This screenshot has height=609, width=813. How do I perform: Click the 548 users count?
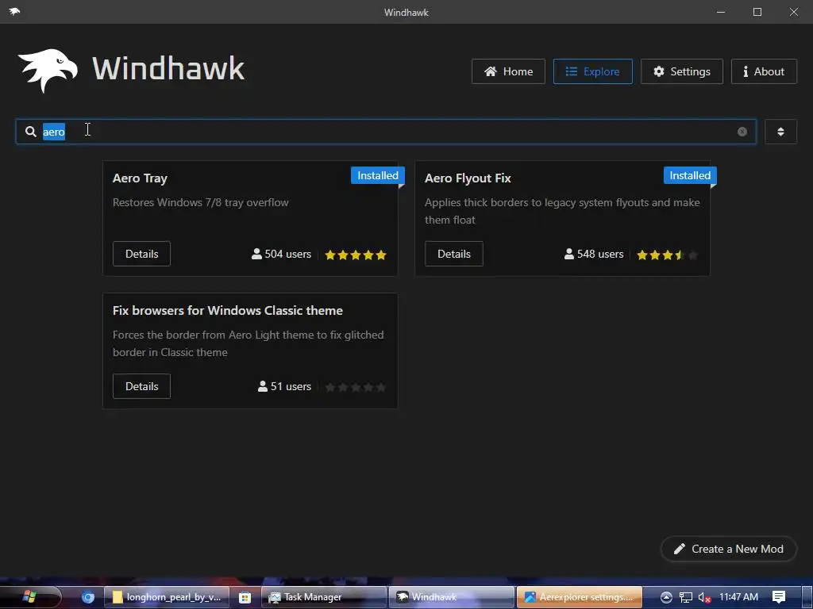594,255
